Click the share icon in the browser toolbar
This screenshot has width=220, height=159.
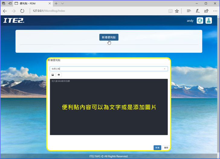[206, 11]
